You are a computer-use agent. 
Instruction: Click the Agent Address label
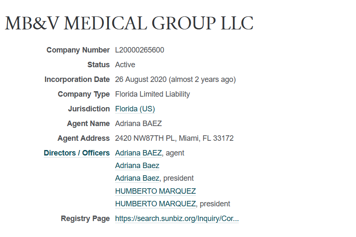(84, 138)
